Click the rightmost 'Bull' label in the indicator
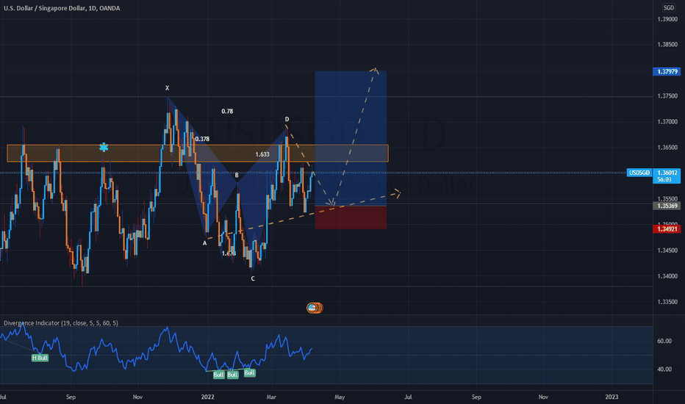685x404 pixels. click(x=249, y=372)
